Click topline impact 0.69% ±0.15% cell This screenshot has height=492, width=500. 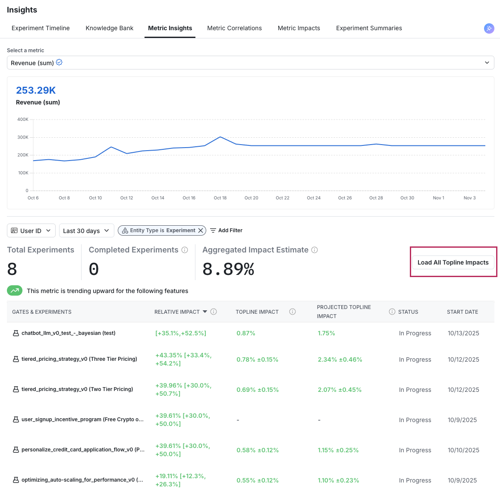[x=258, y=390]
